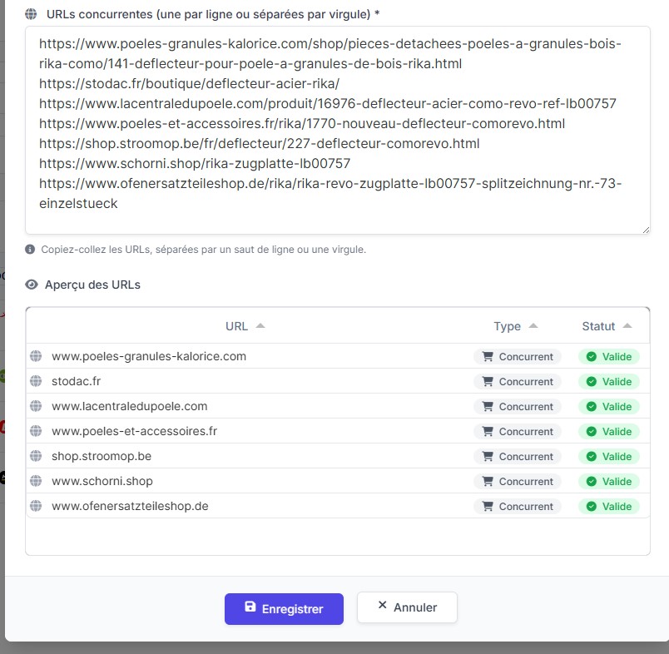The height and width of the screenshot is (654, 669).
Task: Click the Concurrent badge for stodac.fr
Action: 517,381
